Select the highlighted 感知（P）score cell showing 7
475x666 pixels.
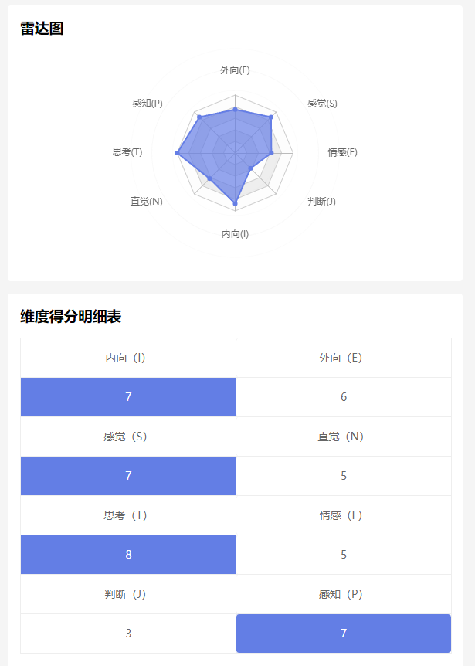click(344, 634)
